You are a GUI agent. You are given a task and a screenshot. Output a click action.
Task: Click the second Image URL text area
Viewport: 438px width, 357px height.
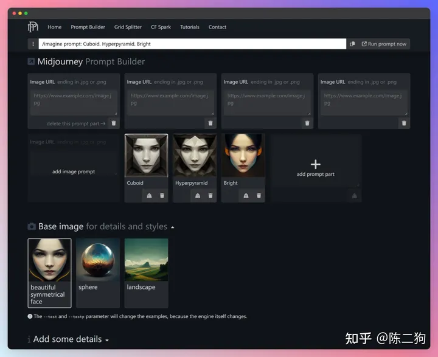point(170,103)
